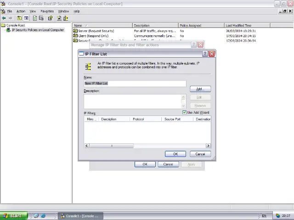Click the Description column header in the policies list
294x220 pixels.
(x=155, y=25)
